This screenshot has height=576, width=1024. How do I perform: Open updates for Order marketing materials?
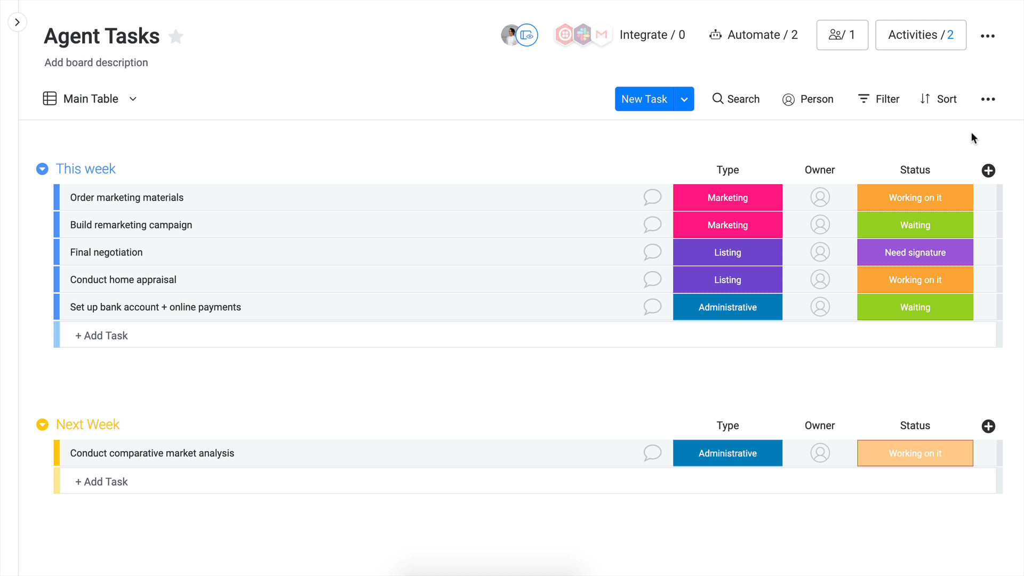[x=652, y=197]
